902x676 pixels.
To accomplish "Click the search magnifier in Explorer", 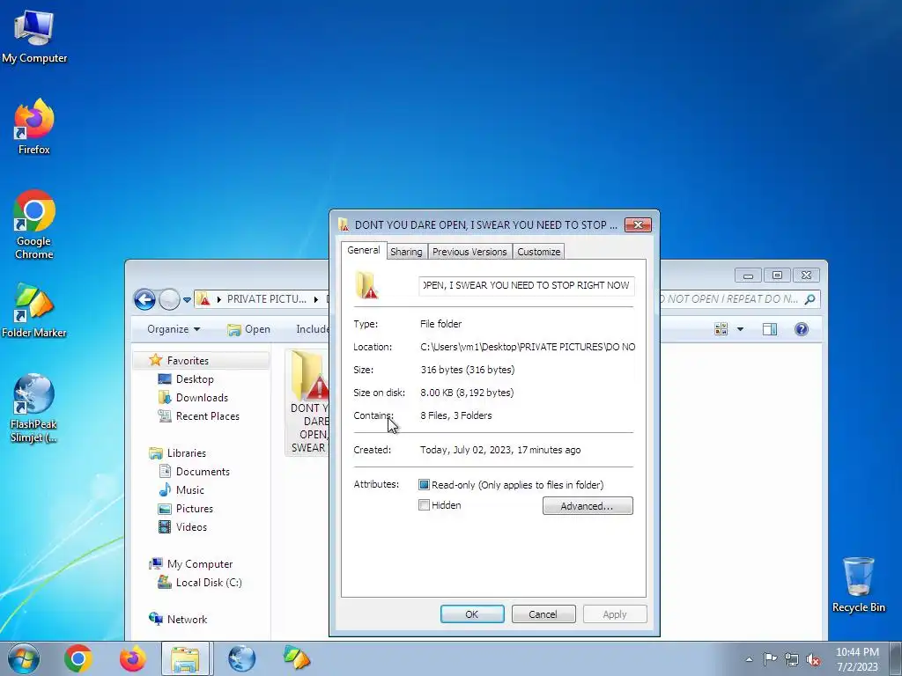I will tap(810, 299).
